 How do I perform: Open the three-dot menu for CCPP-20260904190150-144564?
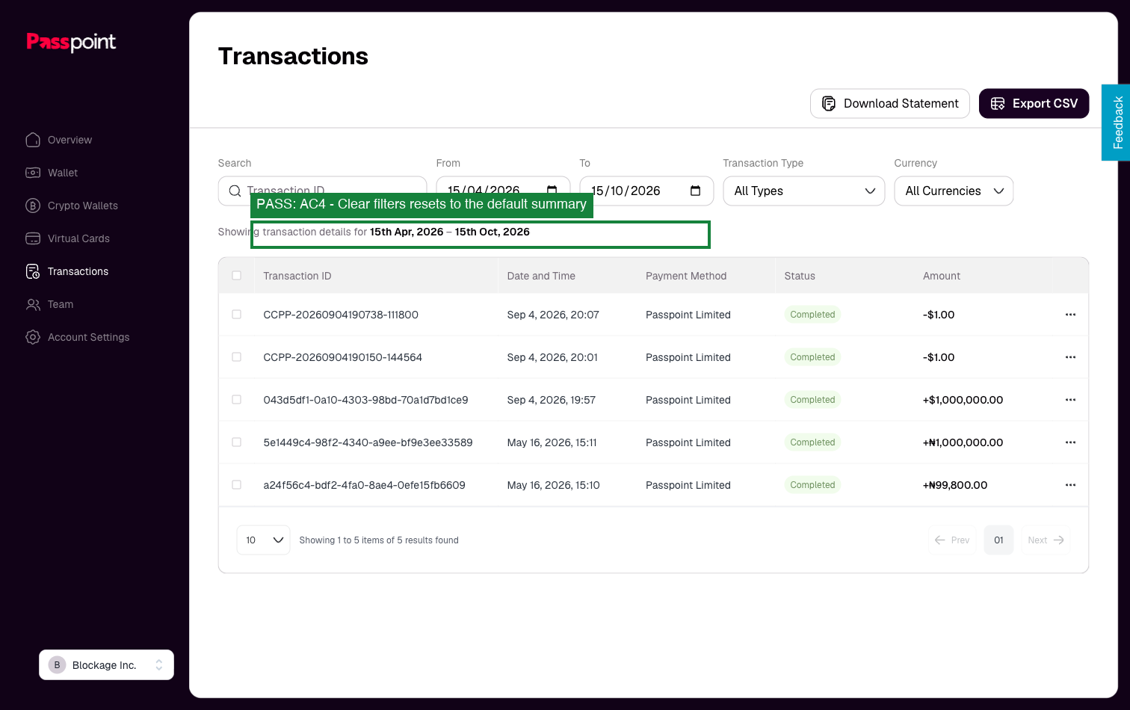click(1070, 357)
